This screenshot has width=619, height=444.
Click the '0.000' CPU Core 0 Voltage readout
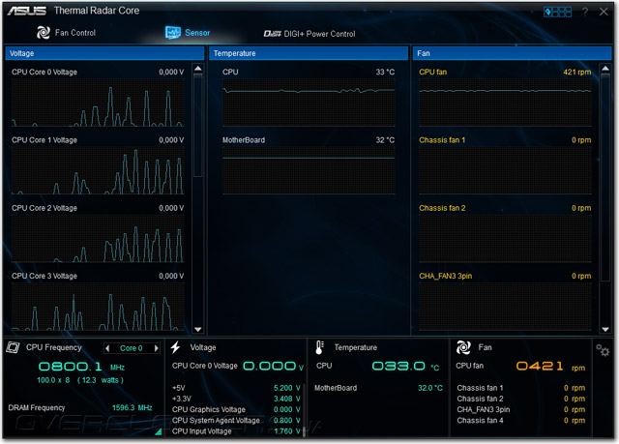pyautogui.click(x=270, y=366)
